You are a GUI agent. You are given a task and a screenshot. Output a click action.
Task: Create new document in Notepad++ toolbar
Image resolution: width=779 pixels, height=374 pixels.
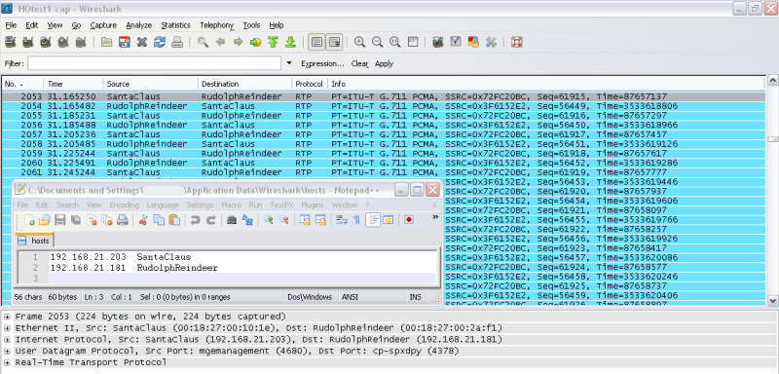30,219
